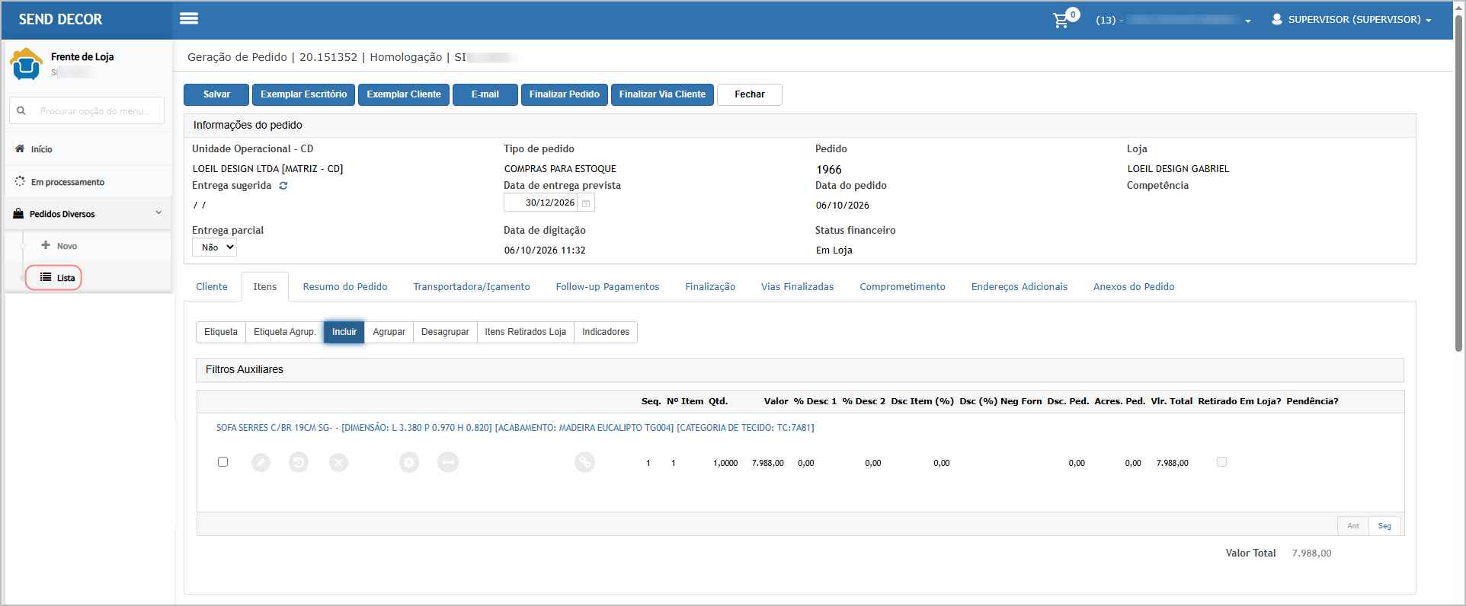Click the Desagrupar button

click(445, 332)
